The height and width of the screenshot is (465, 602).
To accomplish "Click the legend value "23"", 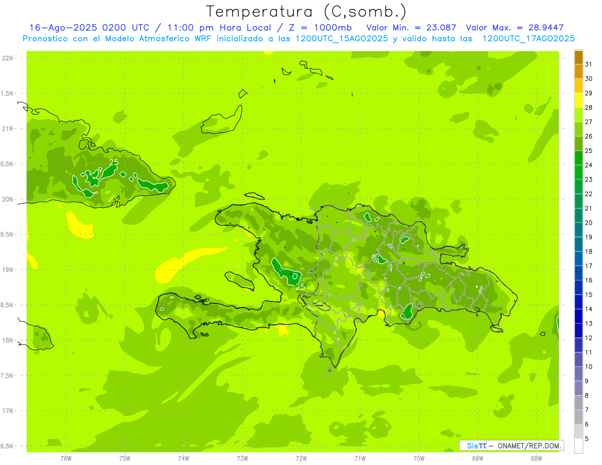I will pos(588,180).
